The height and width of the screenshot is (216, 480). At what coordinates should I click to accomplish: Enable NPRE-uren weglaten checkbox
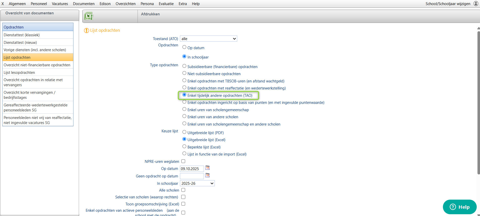click(183, 161)
